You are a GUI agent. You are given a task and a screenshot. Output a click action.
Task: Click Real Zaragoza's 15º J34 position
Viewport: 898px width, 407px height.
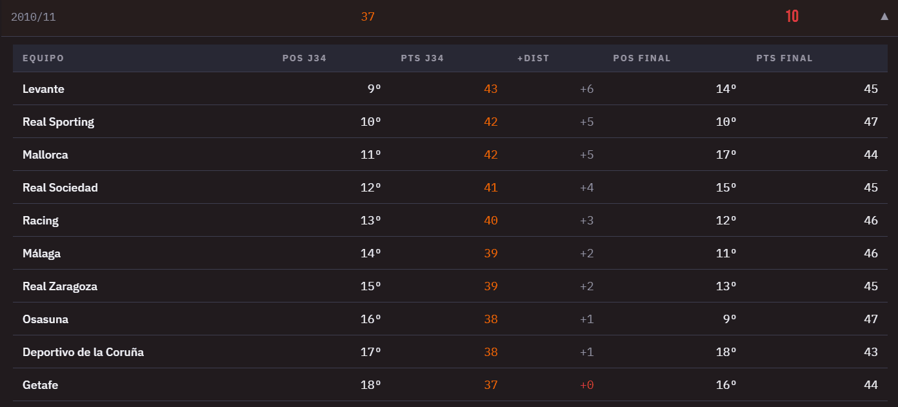click(371, 286)
